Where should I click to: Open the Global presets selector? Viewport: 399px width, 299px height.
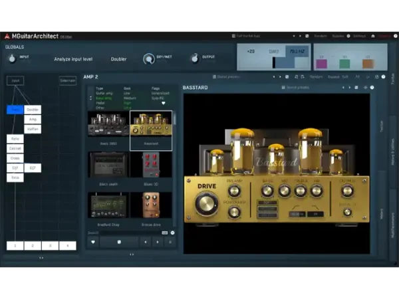[x=226, y=77]
